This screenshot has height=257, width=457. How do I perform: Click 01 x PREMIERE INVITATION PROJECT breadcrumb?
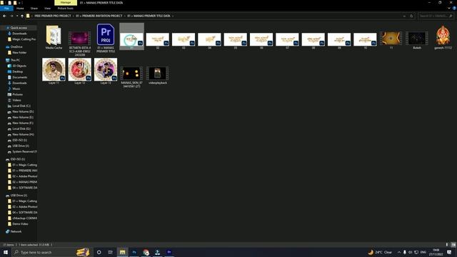pos(99,16)
